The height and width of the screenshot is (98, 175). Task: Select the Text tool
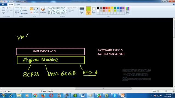point(37,9)
